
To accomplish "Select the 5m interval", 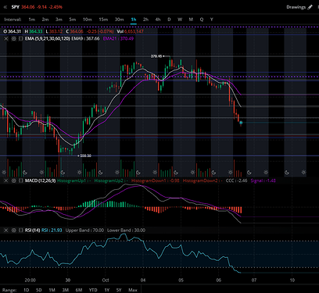I will 73,20.
